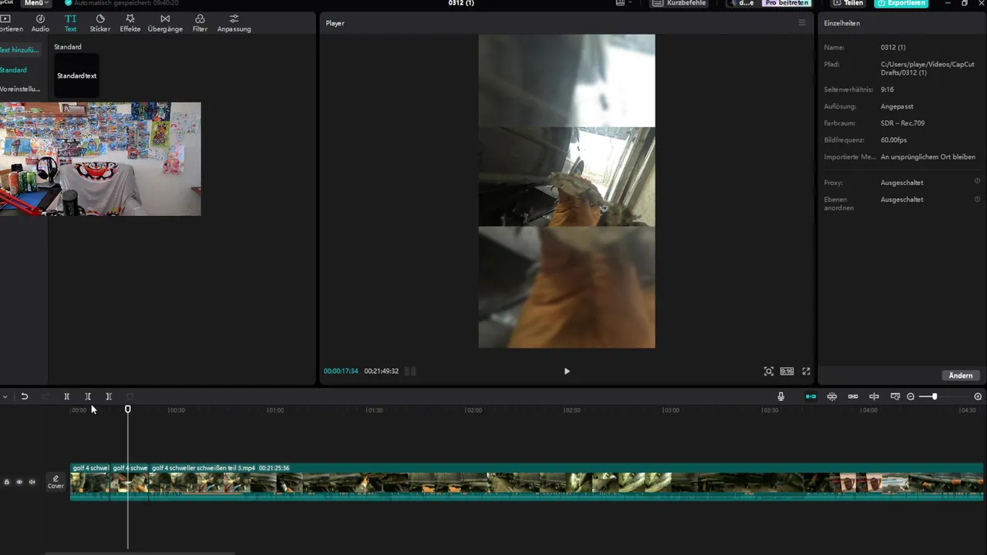Click the preview zoom-to-fit icon
Screen dimensions: 987x555
[x=769, y=372]
